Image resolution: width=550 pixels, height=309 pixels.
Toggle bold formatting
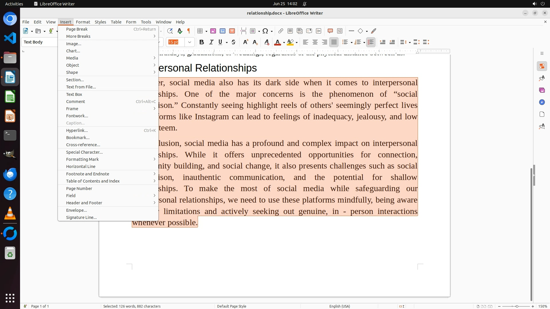pos(202,42)
